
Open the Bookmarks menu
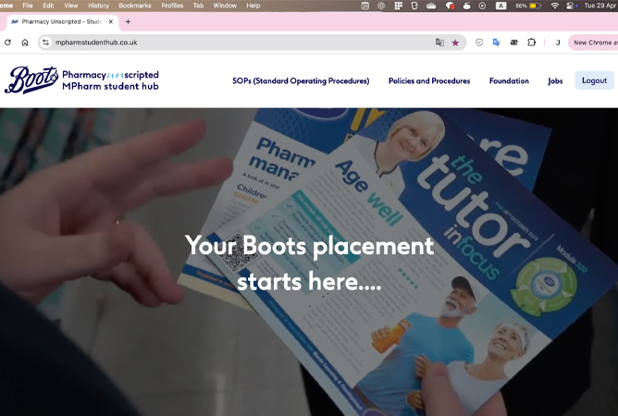[x=135, y=6]
